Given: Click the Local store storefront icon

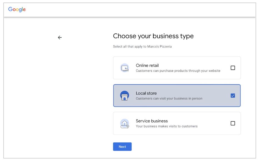Looking at the screenshot, I should point(124,95).
